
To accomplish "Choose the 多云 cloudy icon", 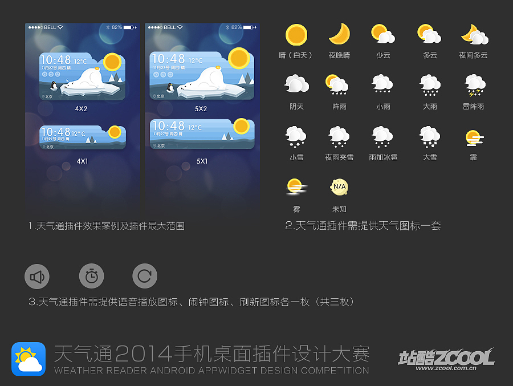I will (429, 34).
